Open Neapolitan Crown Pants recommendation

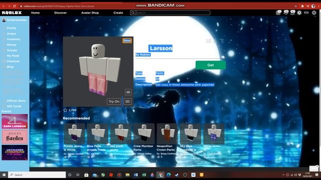coord(167,133)
